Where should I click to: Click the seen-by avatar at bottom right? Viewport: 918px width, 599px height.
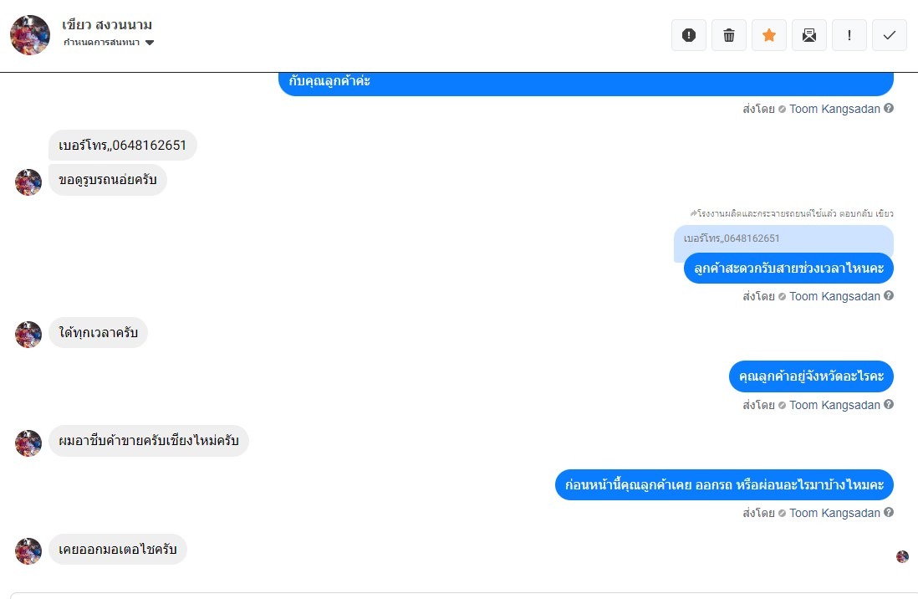coord(902,556)
